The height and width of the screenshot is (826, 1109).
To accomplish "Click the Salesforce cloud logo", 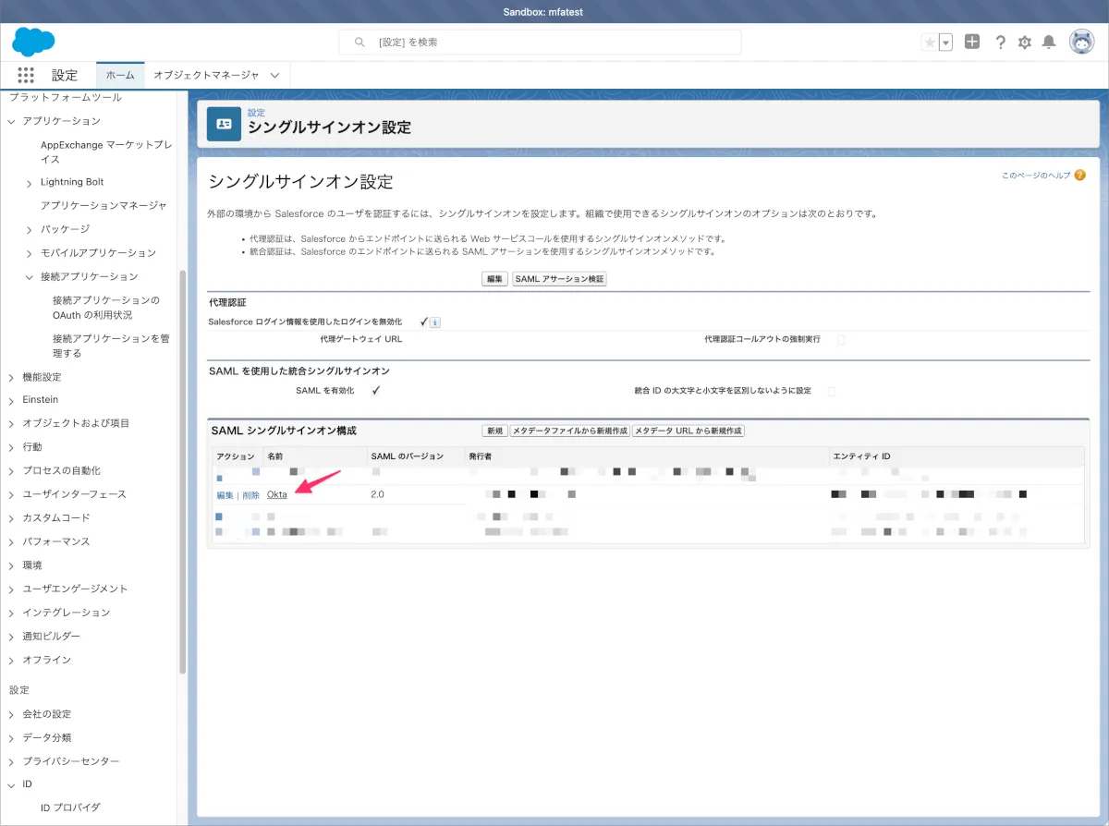I will pos(33,42).
